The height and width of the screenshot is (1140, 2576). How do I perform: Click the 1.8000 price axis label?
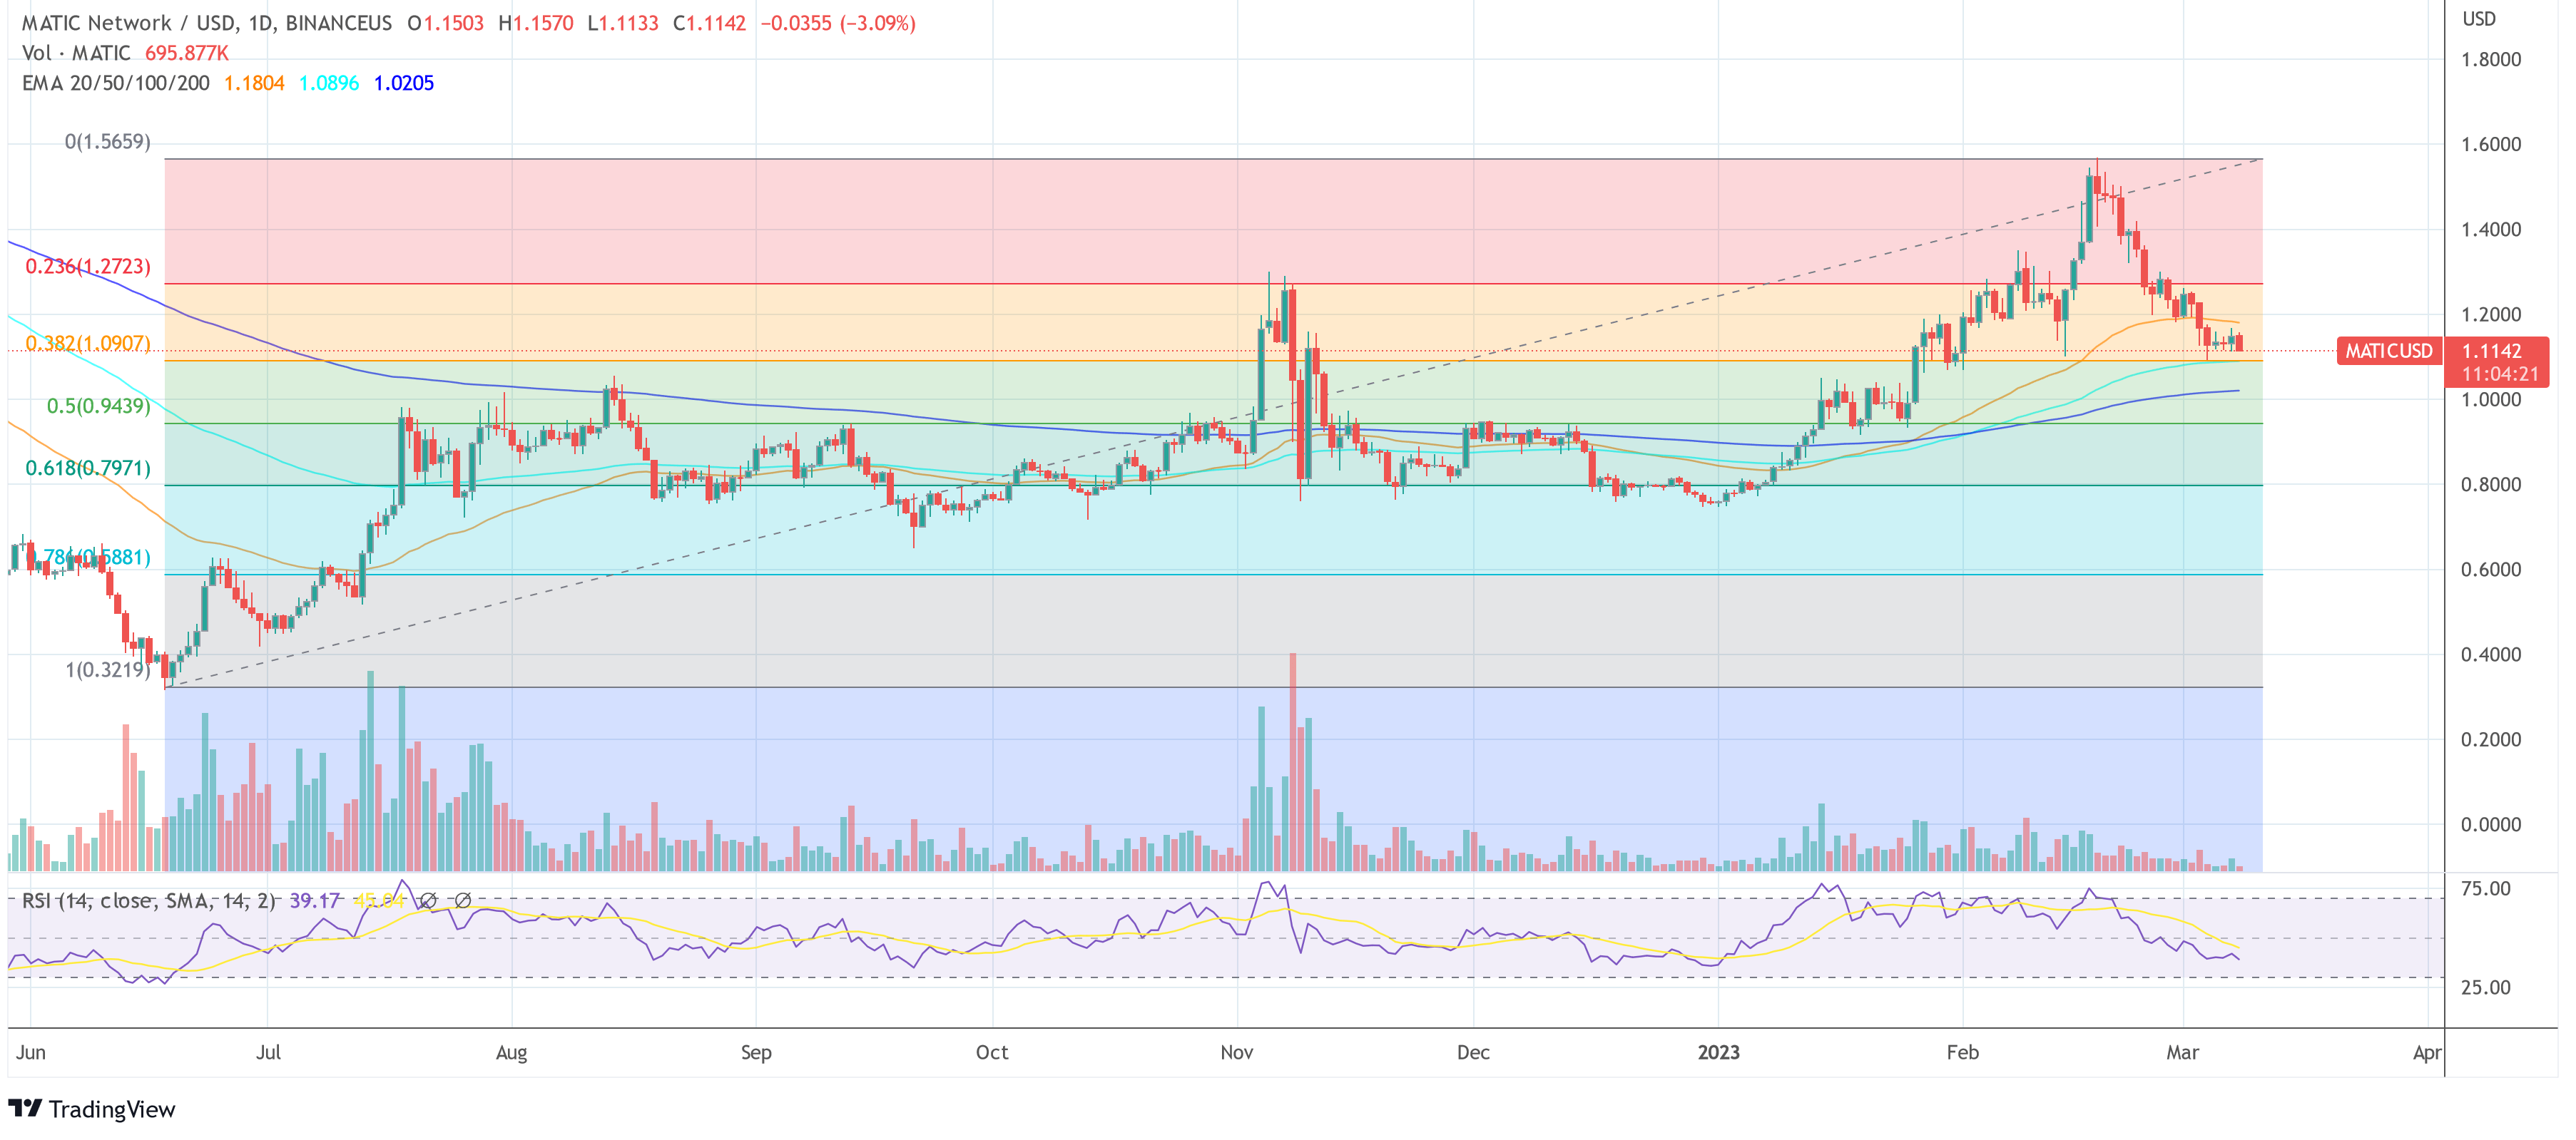coord(2491,60)
